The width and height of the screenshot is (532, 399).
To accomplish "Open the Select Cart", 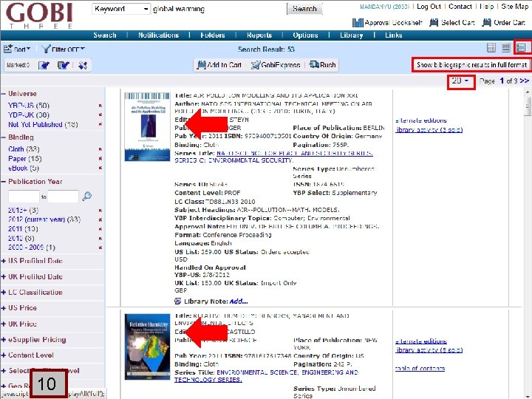I will click(x=452, y=23).
